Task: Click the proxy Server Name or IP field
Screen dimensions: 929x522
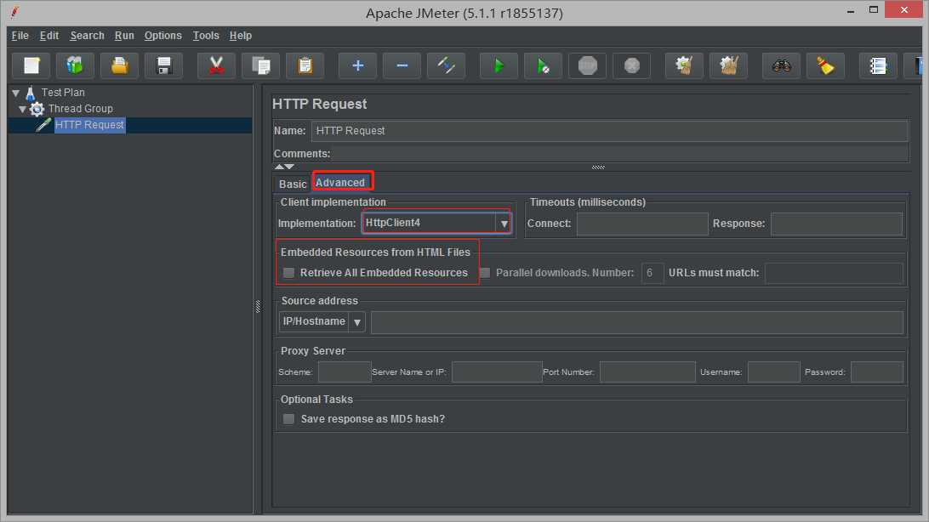Action: [497, 372]
